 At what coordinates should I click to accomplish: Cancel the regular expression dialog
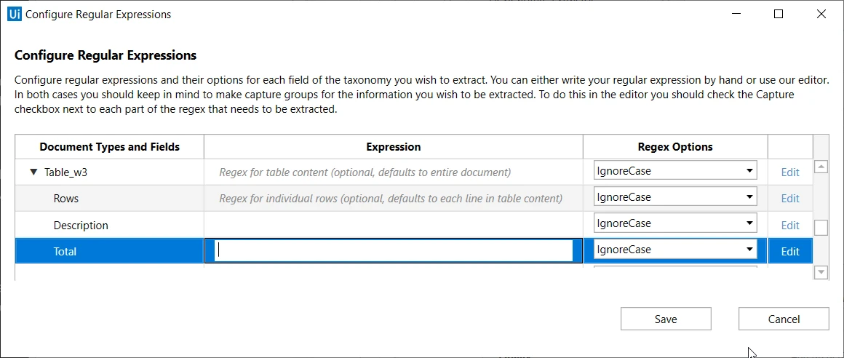[x=783, y=319]
